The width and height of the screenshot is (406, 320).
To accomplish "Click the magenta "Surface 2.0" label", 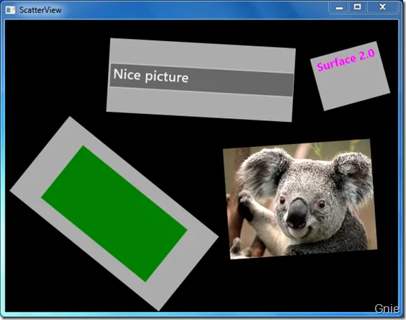I will [346, 60].
